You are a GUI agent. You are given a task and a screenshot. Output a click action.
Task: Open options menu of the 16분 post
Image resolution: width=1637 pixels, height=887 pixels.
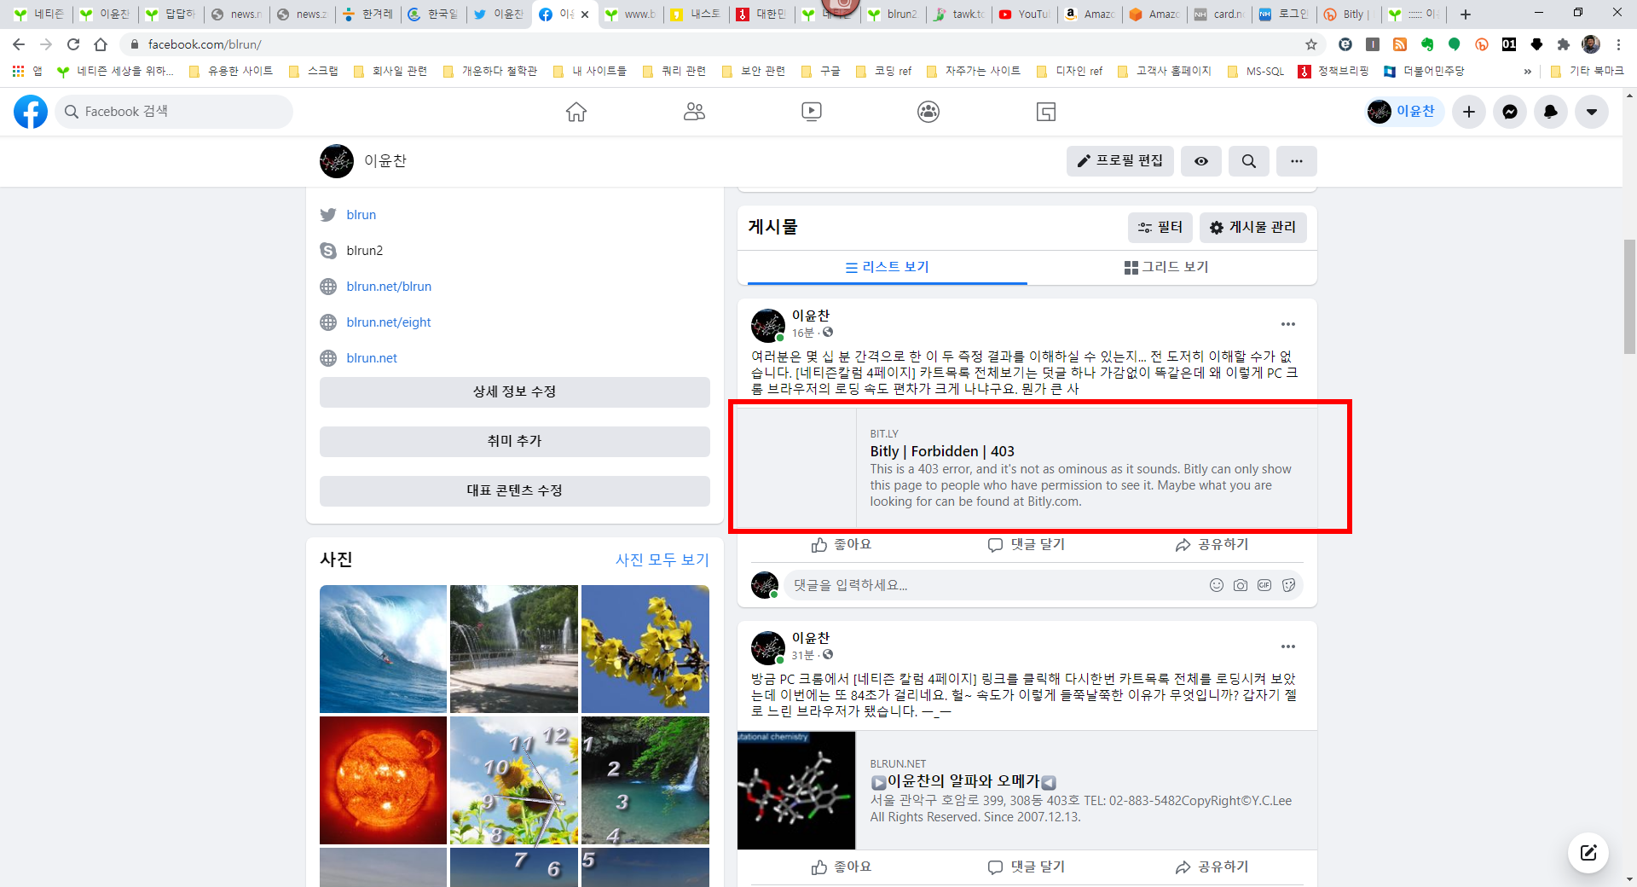tap(1288, 324)
